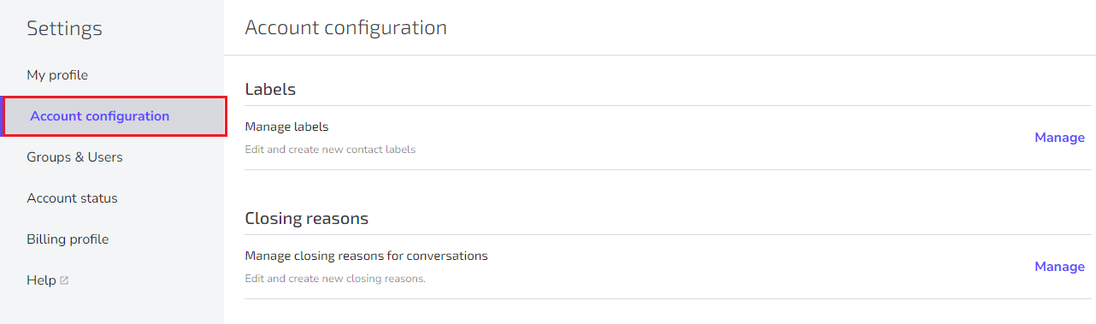
Task: Click the Account configuration page title
Action: [345, 27]
